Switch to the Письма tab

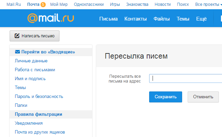[109, 19]
